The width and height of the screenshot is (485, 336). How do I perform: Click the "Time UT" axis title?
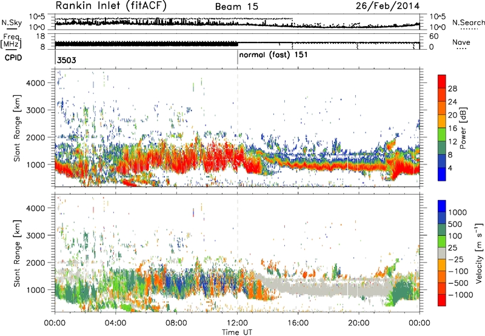[x=237, y=332]
